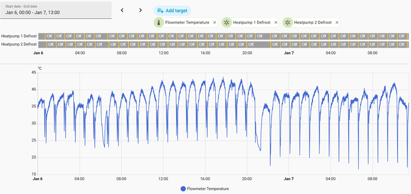This screenshot has width=411, height=194.
Task: Open the Start date - End date field
Action: 56,10
